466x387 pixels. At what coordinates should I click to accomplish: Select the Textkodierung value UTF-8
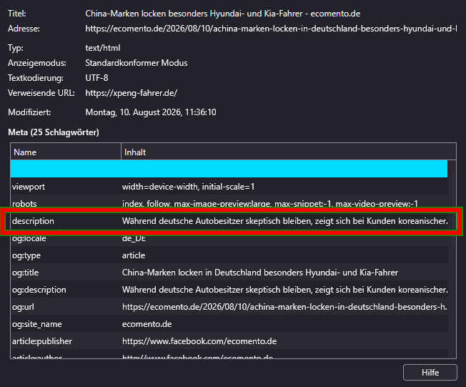96,78
